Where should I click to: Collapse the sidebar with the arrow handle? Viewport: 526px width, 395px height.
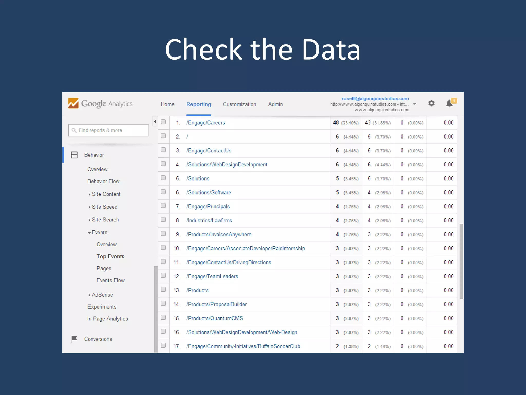(x=155, y=121)
